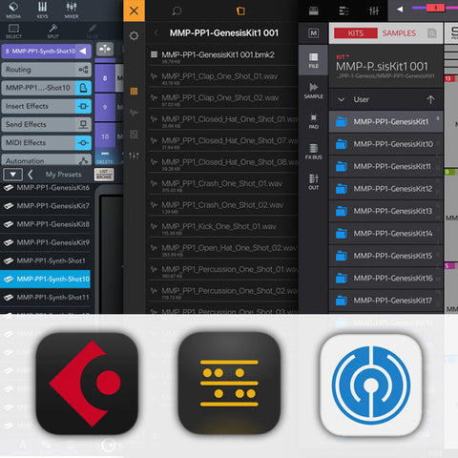Open the blue circular app icon
This screenshot has height=458, width=458.
tap(371, 385)
